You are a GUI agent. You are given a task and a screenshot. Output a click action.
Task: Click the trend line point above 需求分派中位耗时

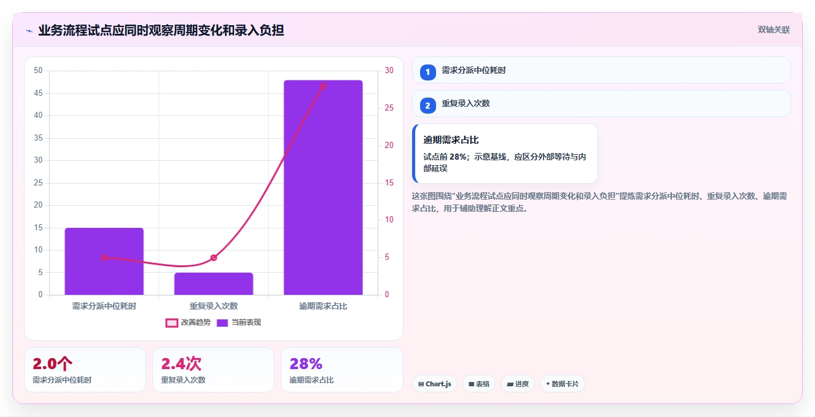coord(104,257)
